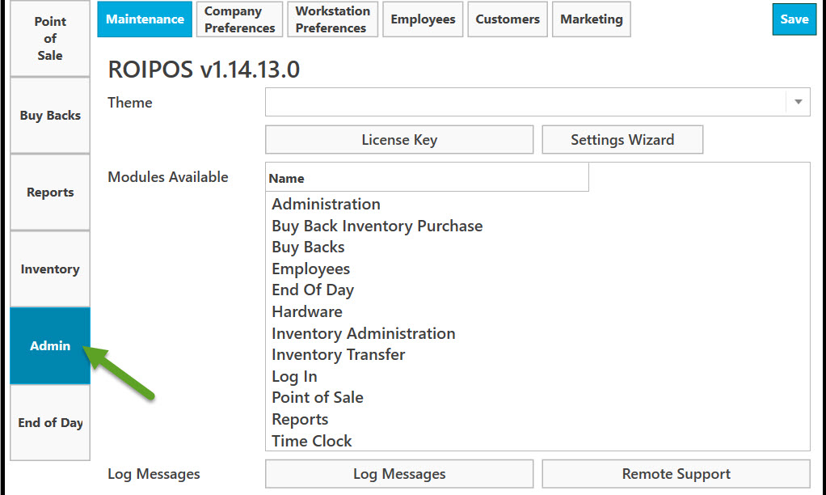This screenshot has height=495, width=826.
Task: Open the Reports sidebar section
Action: 50,192
